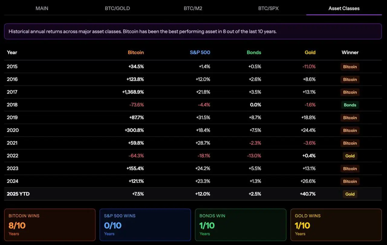Viewport: 387px width, 245px height.
Task: Click the Winner column header
Action: coord(350,52)
